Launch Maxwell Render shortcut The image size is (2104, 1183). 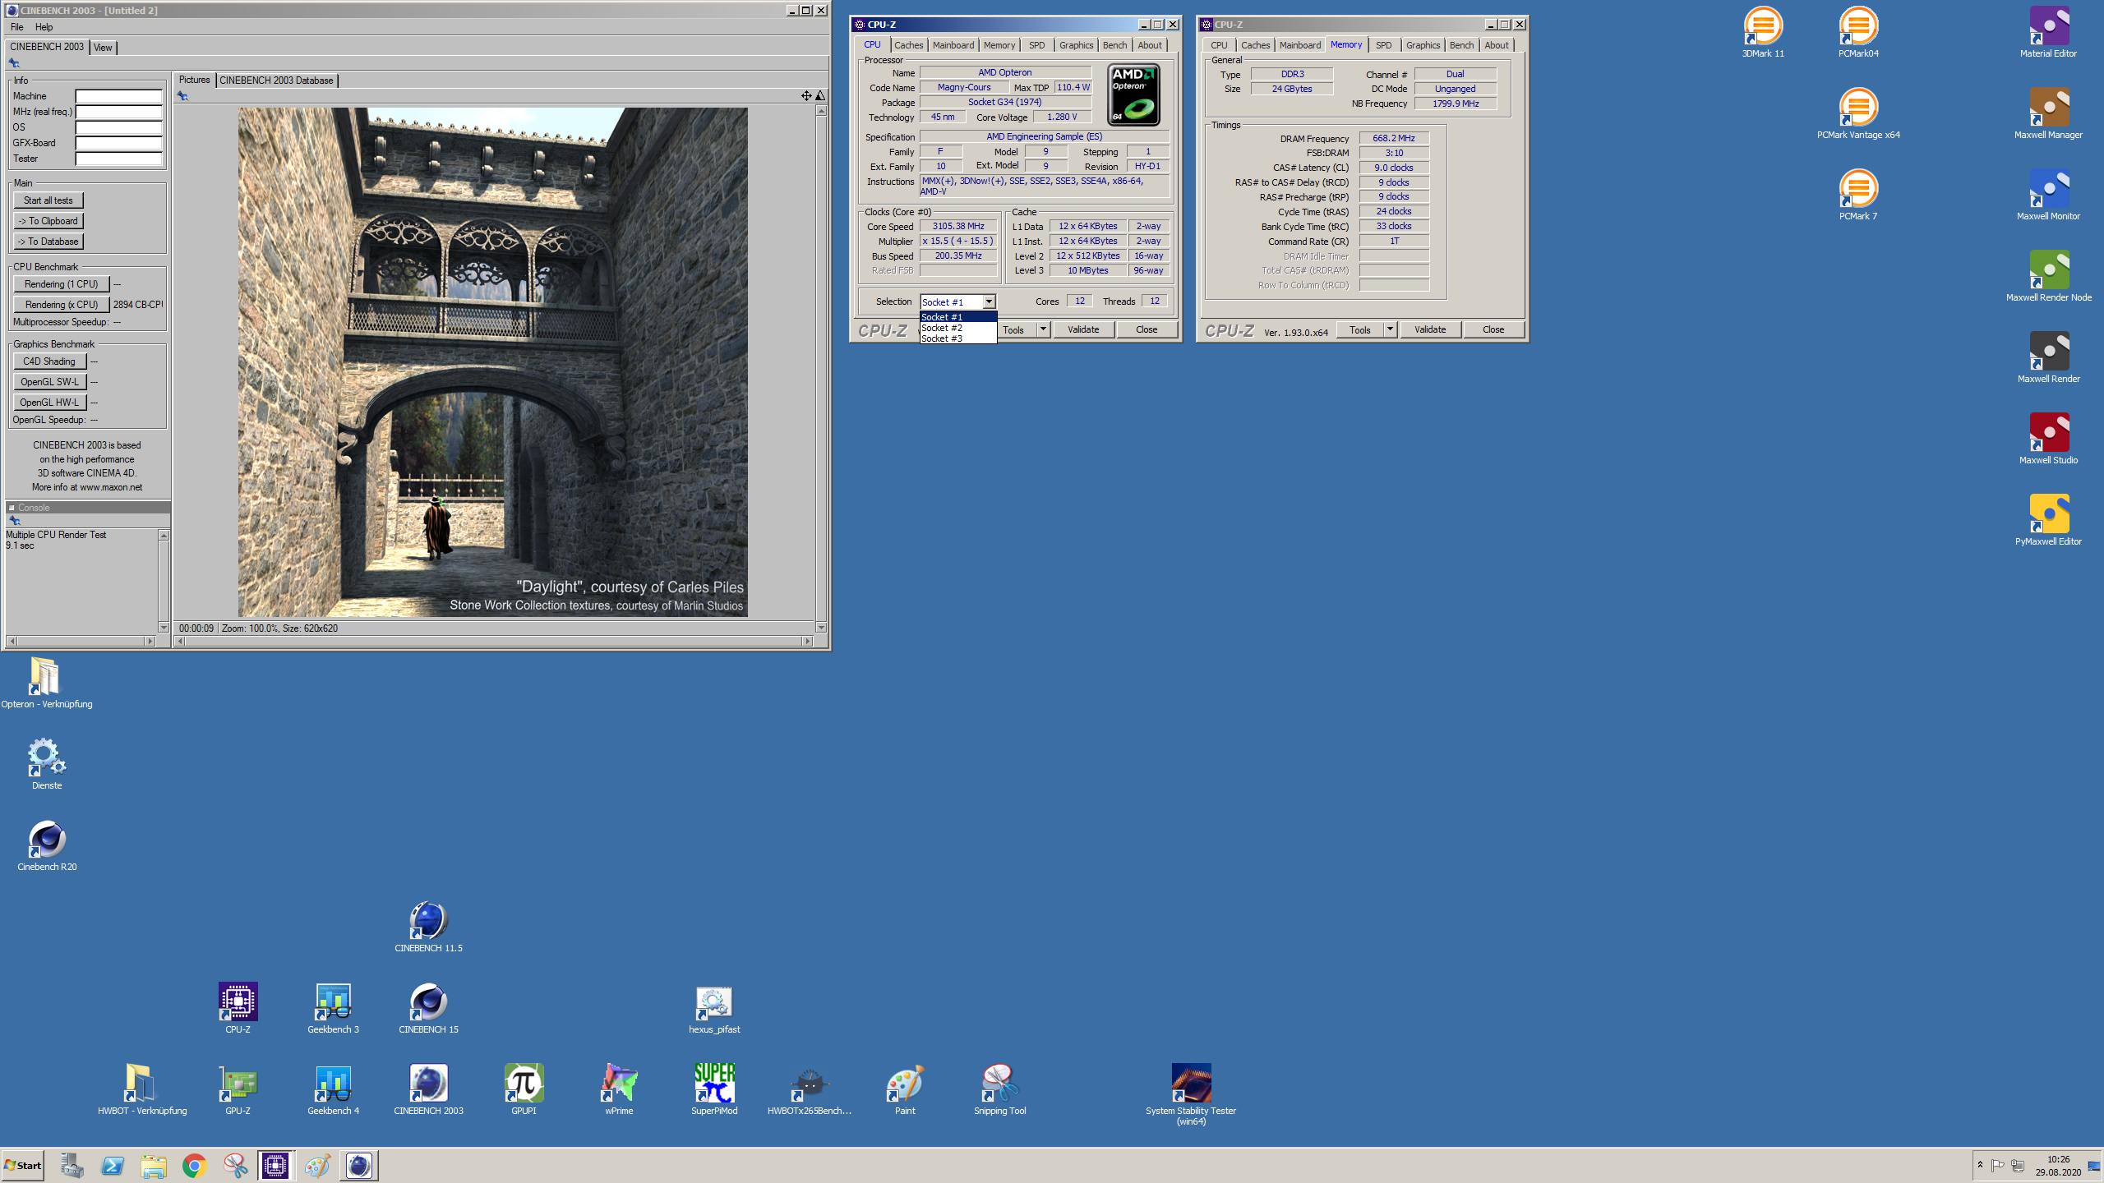(x=2048, y=358)
